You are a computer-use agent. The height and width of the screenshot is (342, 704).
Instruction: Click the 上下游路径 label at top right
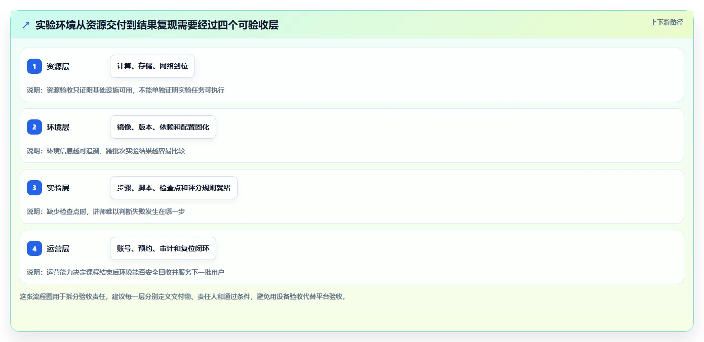point(667,22)
